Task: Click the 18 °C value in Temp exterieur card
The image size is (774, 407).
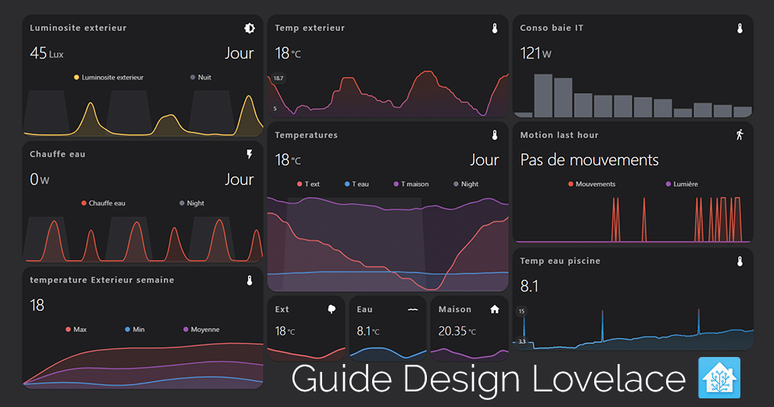Action: click(x=288, y=53)
